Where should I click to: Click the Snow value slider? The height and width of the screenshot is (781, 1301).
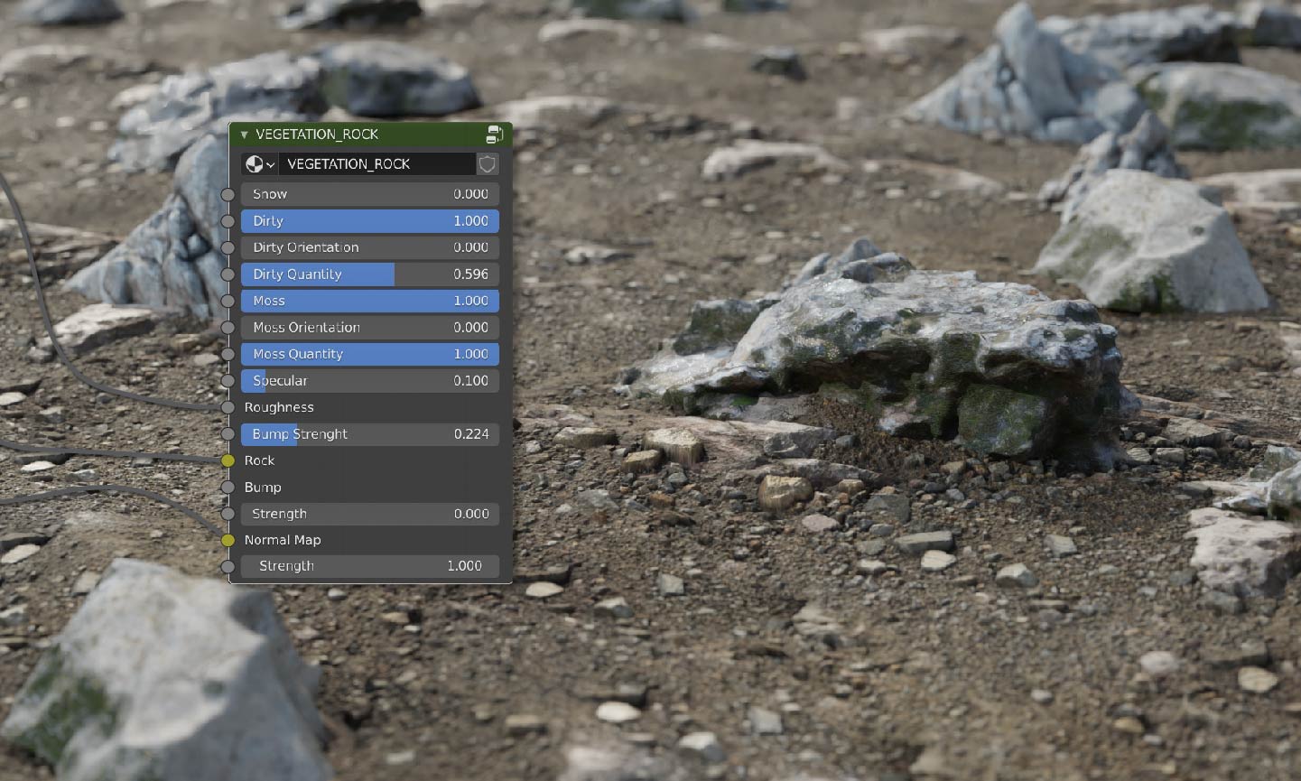[x=370, y=194]
